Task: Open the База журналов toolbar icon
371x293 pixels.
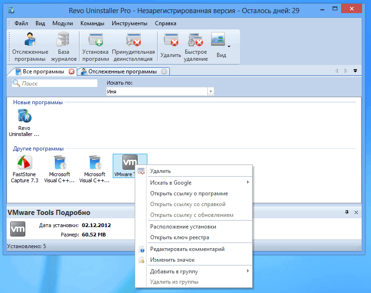Action: (64, 47)
